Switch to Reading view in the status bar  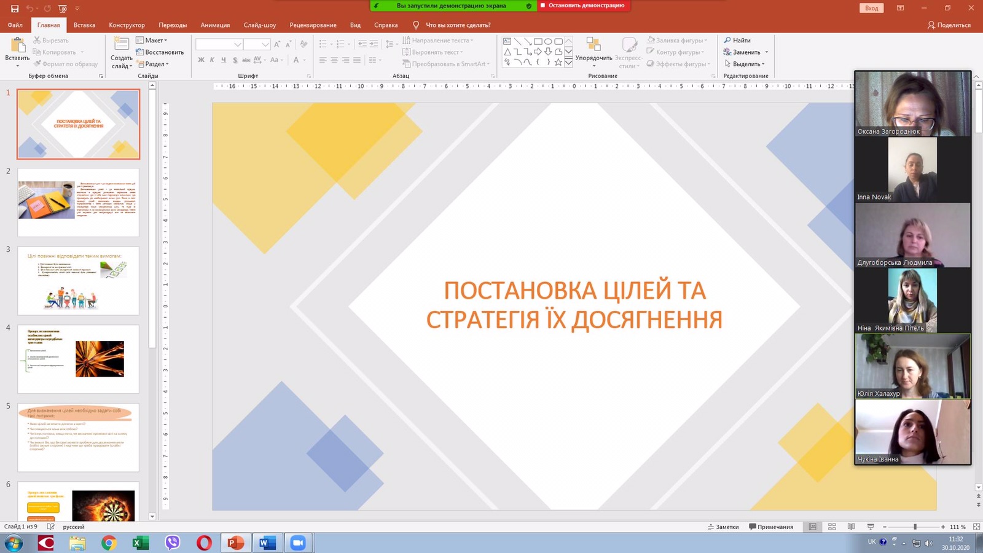tap(851, 527)
